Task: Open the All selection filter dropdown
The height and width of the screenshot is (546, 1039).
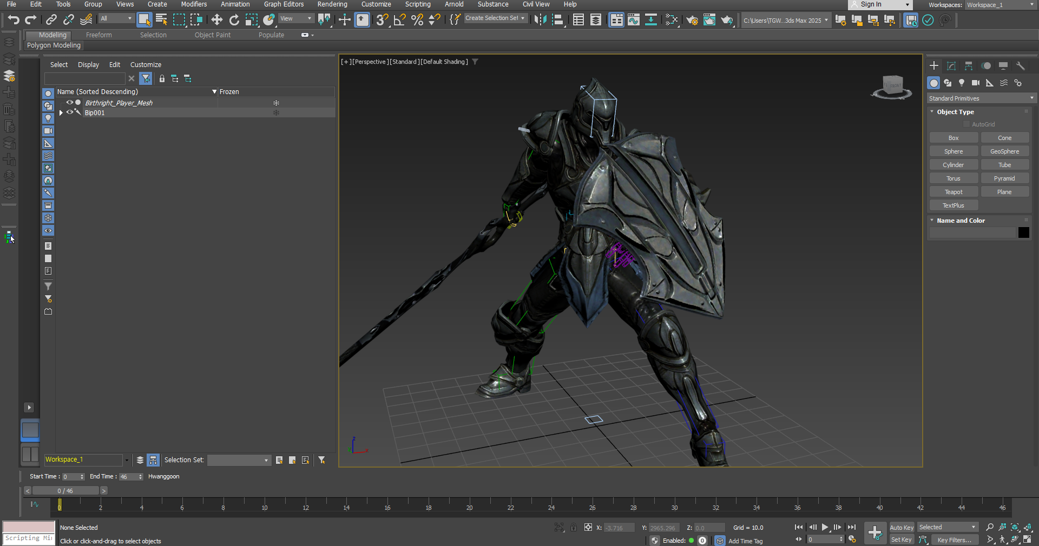Action: pos(116,18)
